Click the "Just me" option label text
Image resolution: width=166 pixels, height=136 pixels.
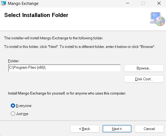pyautogui.click(x=22, y=114)
